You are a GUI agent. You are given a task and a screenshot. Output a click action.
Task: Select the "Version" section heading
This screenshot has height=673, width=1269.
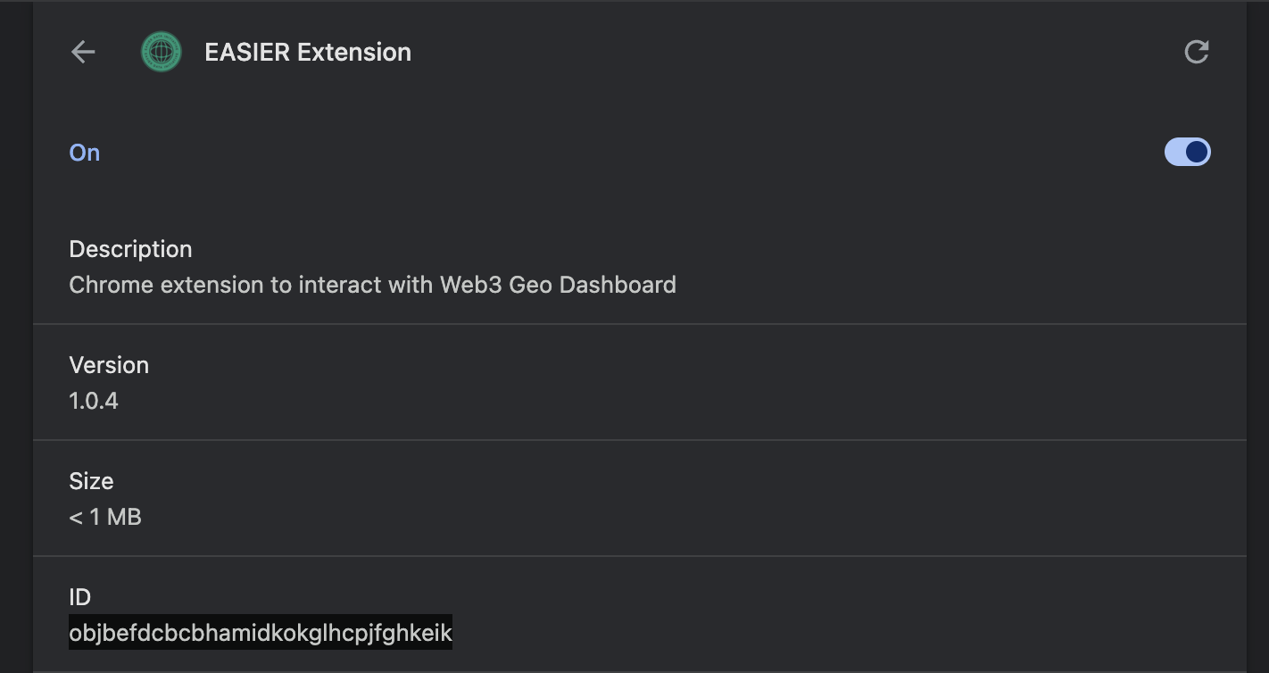(x=109, y=365)
